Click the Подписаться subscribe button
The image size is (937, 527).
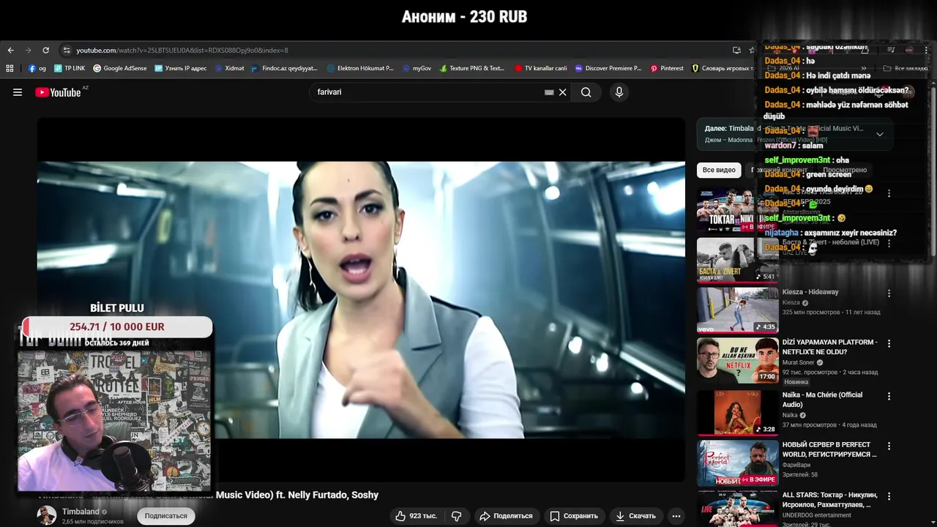[165, 516]
